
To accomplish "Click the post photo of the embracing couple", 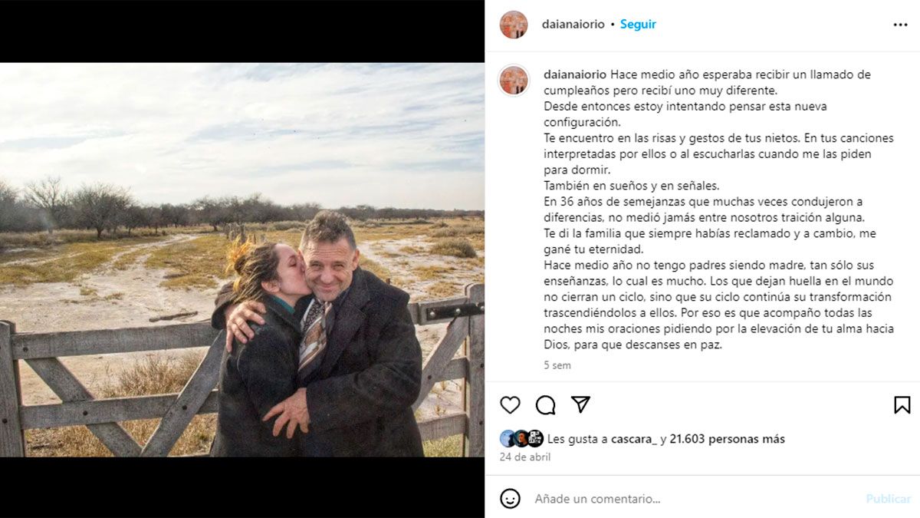I will (x=242, y=259).
